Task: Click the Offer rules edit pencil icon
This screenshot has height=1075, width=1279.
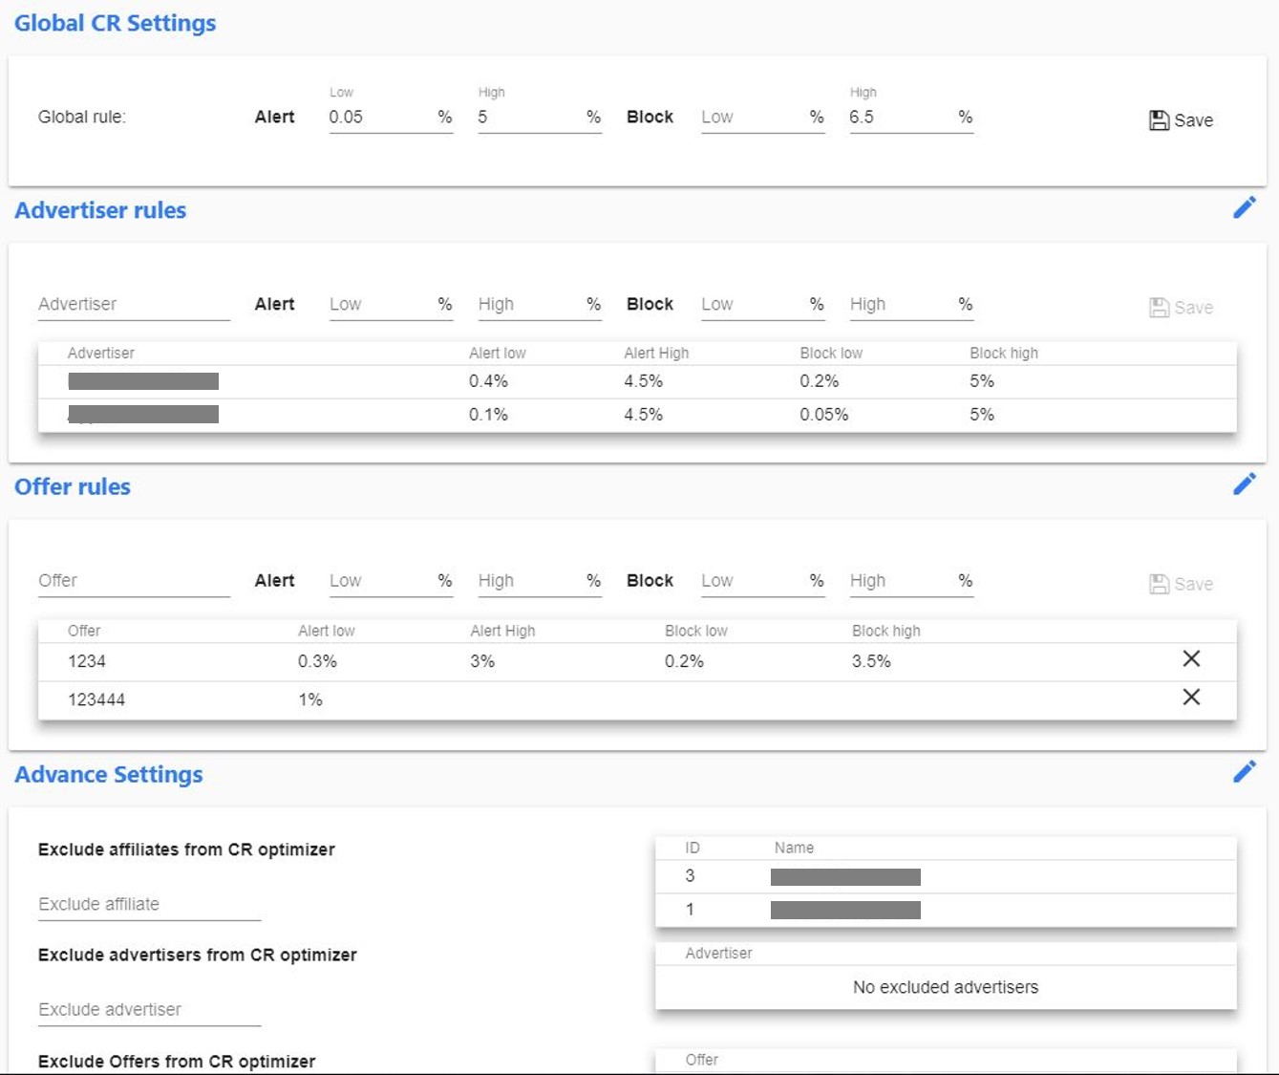Action: coord(1244,484)
